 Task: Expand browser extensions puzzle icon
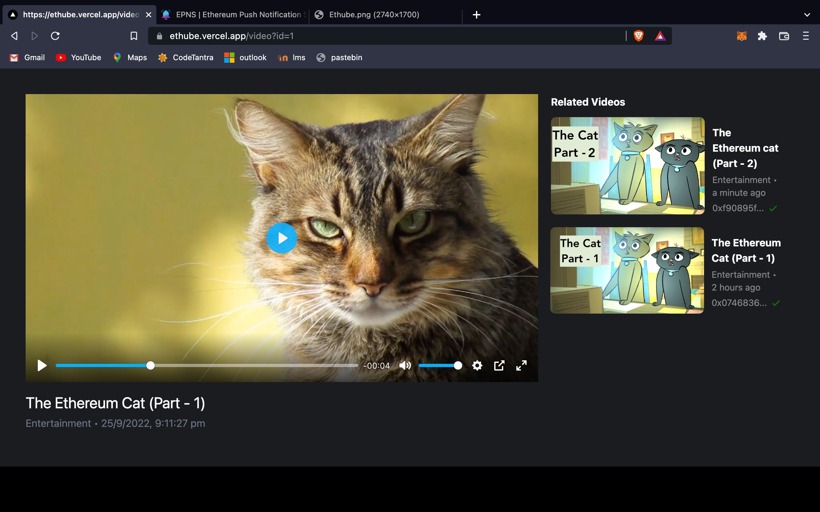(762, 36)
